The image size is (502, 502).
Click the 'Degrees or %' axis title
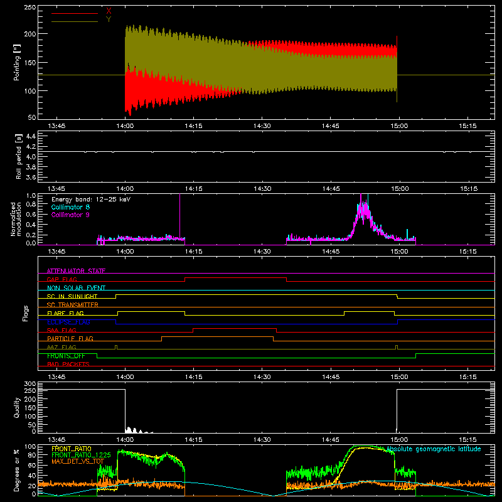17,470
